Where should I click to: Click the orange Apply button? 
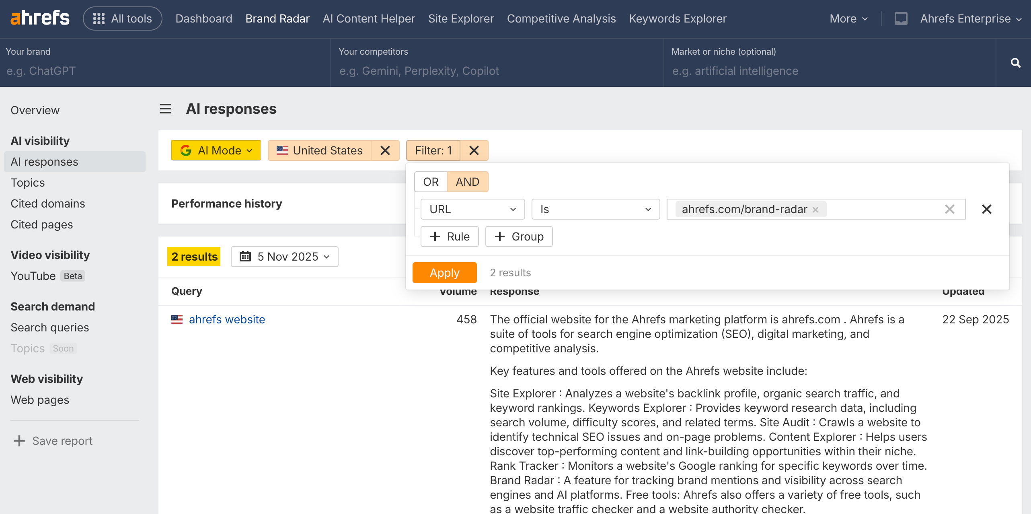tap(444, 273)
